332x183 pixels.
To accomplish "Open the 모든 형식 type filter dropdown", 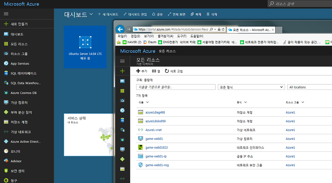I will [251, 87].
